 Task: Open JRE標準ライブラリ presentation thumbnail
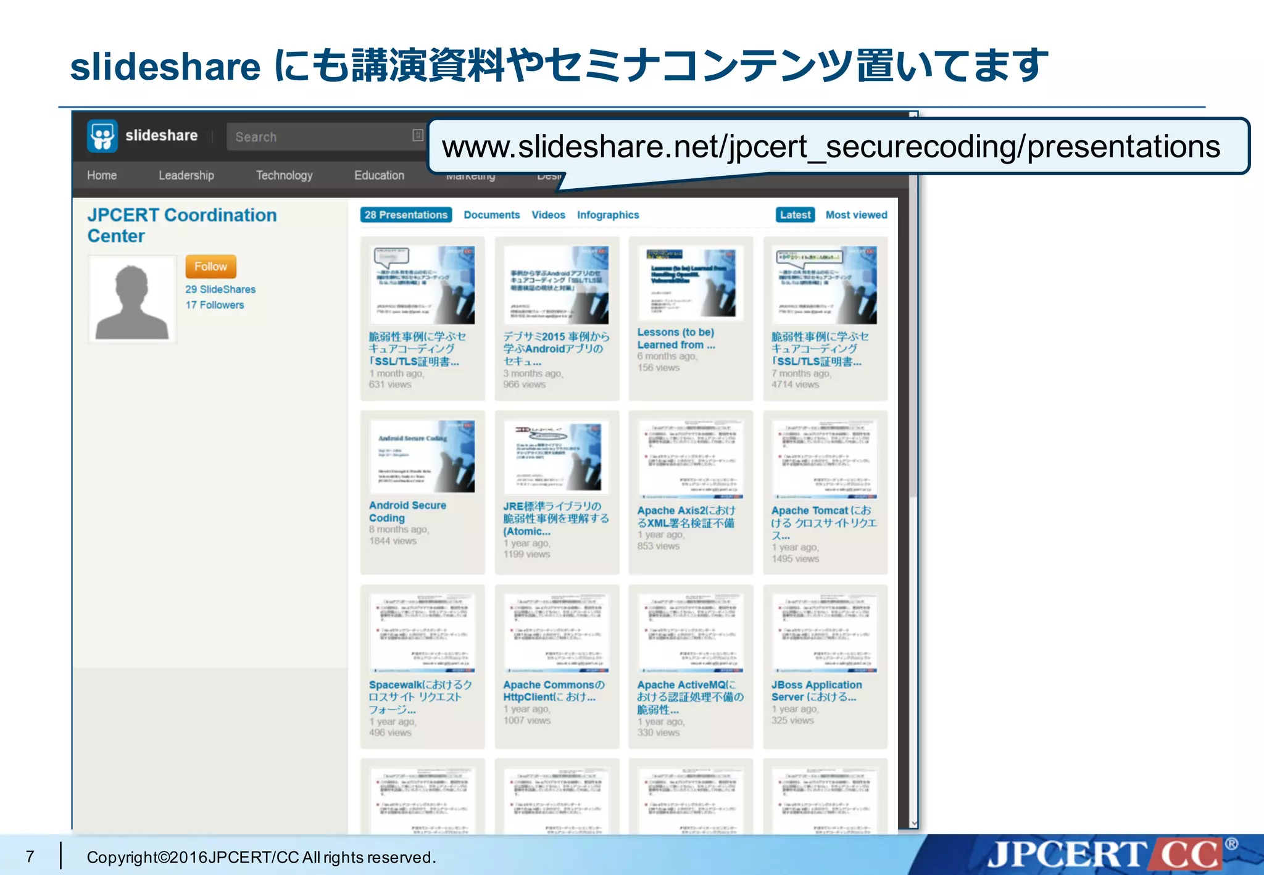(x=557, y=457)
